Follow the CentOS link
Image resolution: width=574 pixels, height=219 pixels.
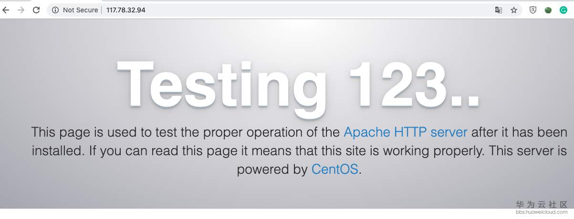(x=334, y=169)
